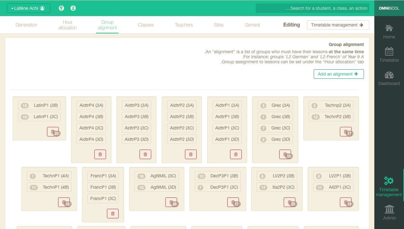Delete the Grec alignment group
404x229 pixels.
[285, 154]
